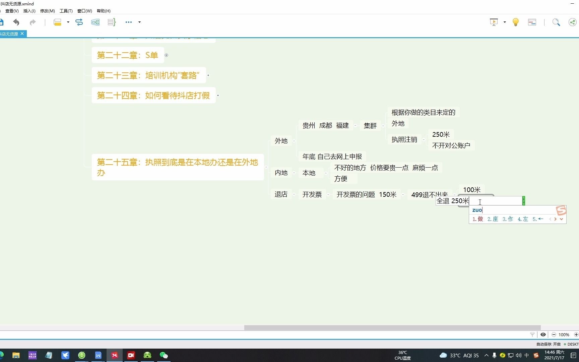Open the presentation mode dropdown arrow

tap(505, 22)
